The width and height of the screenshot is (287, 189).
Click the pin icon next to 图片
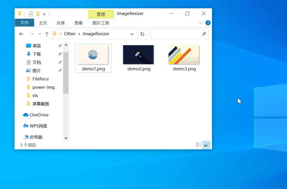click(x=60, y=70)
